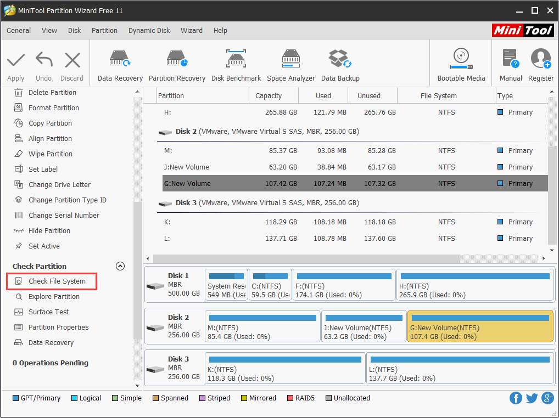The width and height of the screenshot is (559, 418).
Task: Open the Help menu
Action: pos(220,31)
